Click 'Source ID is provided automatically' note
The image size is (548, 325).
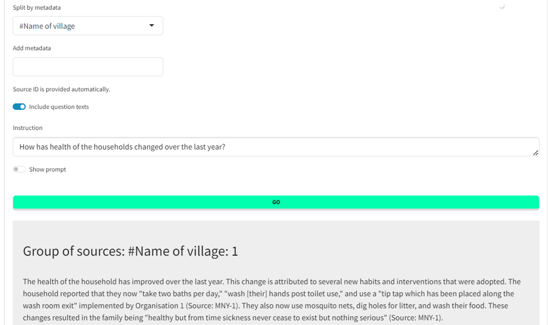(62, 89)
